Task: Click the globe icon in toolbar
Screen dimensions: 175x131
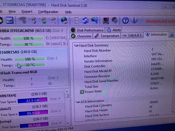Action: point(64,20)
